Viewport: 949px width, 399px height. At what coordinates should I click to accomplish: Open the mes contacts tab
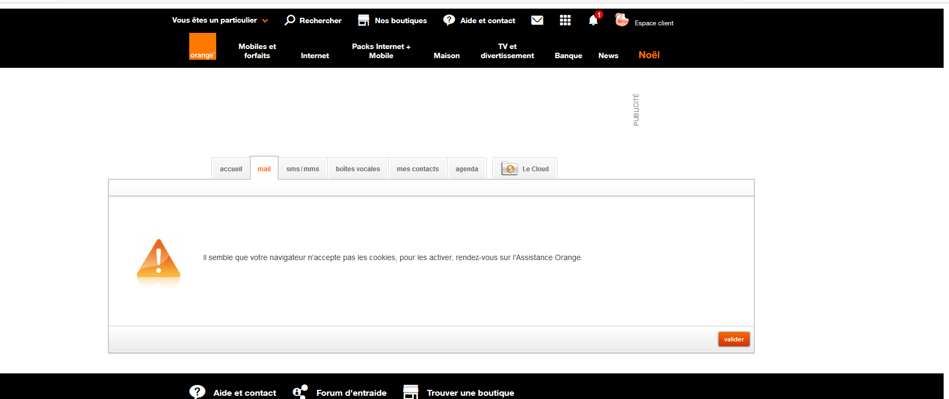418,169
